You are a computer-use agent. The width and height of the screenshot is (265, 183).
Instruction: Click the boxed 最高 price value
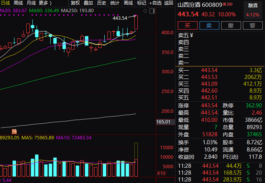click(x=209, y=113)
